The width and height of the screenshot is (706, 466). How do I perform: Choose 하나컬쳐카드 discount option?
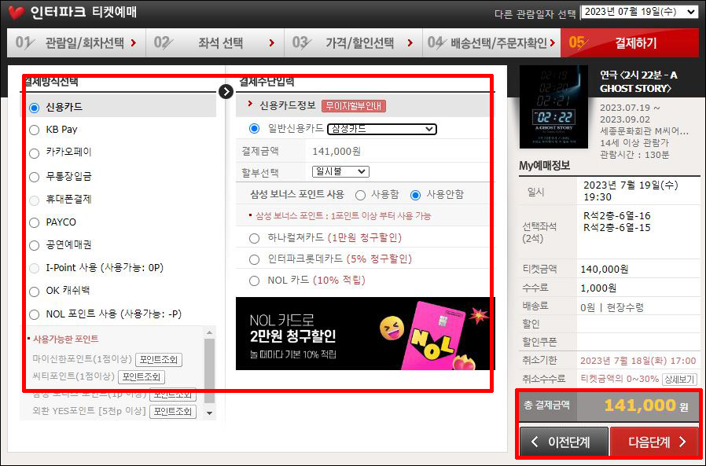(x=255, y=238)
